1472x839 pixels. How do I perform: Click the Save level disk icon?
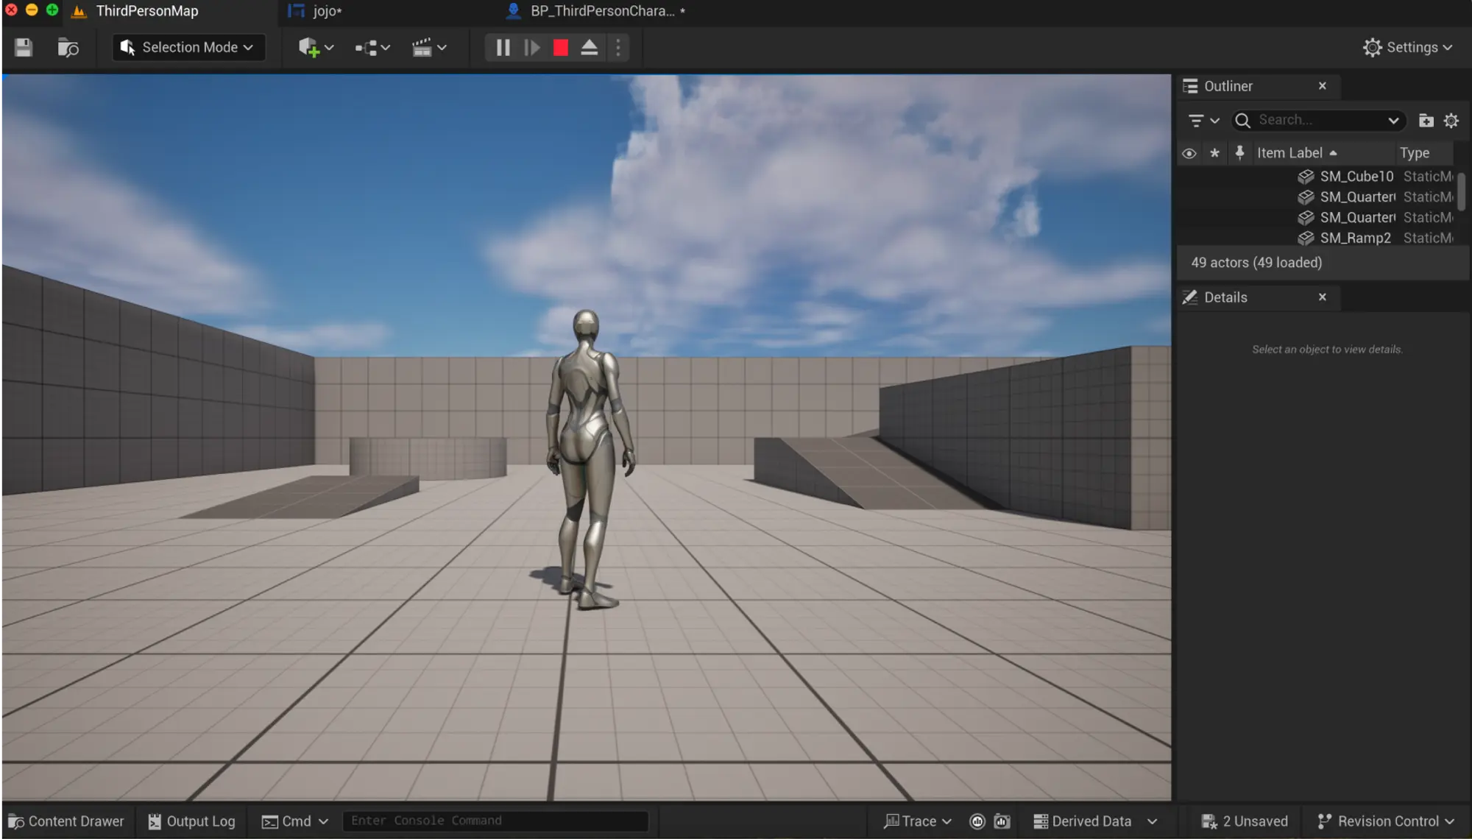coord(24,48)
